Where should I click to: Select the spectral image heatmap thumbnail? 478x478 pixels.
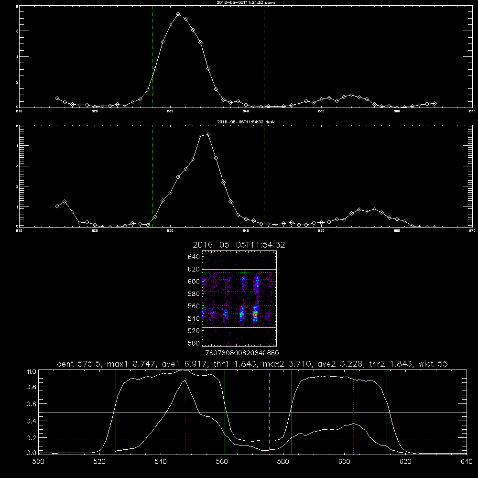click(x=239, y=298)
